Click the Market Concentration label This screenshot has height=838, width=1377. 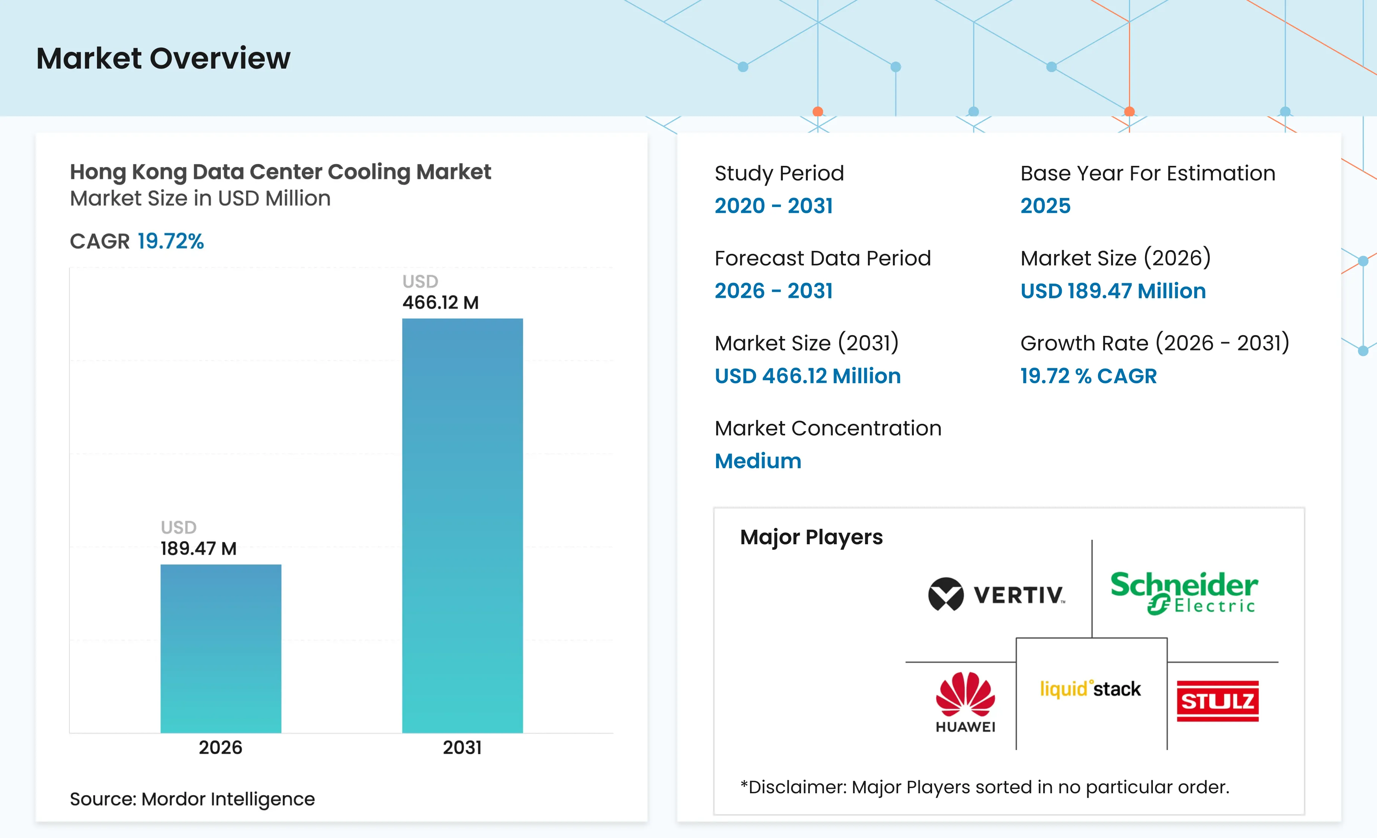pyautogui.click(x=828, y=428)
